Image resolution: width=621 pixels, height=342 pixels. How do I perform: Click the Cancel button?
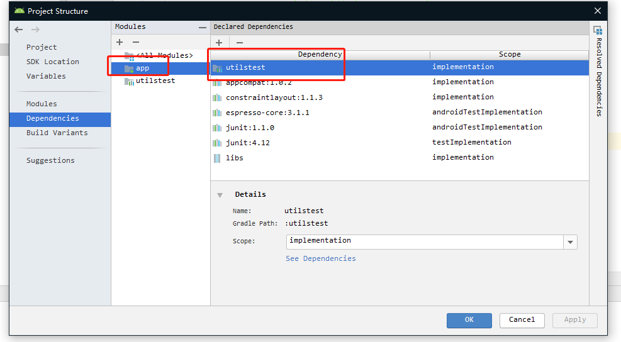tap(522, 320)
